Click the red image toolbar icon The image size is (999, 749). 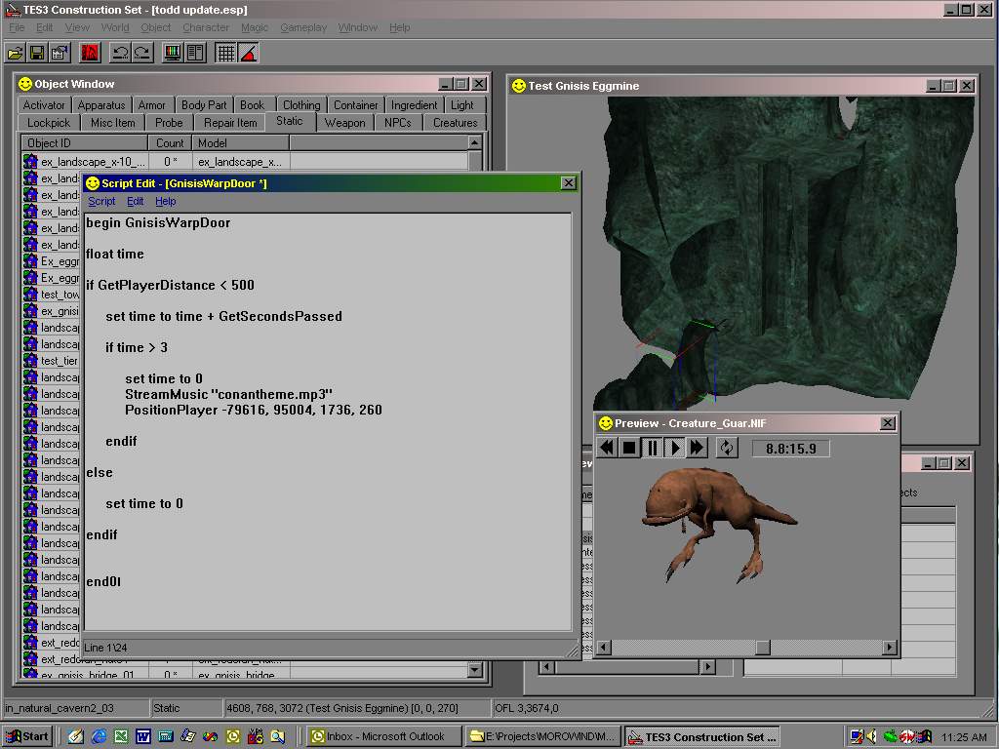pyautogui.click(x=90, y=53)
